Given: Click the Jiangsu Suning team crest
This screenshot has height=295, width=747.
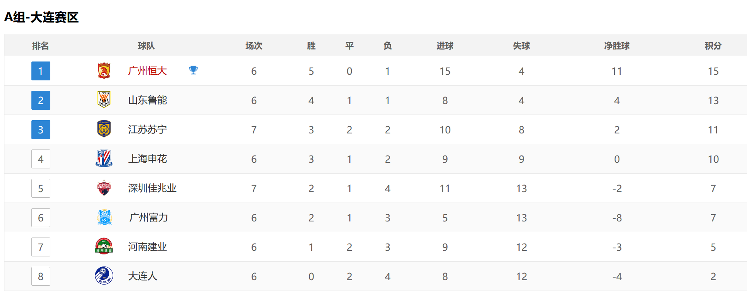Looking at the screenshot, I should click(x=104, y=129).
